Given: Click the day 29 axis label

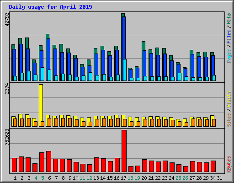Looking at the screenshot, I should [x=206, y=178].
